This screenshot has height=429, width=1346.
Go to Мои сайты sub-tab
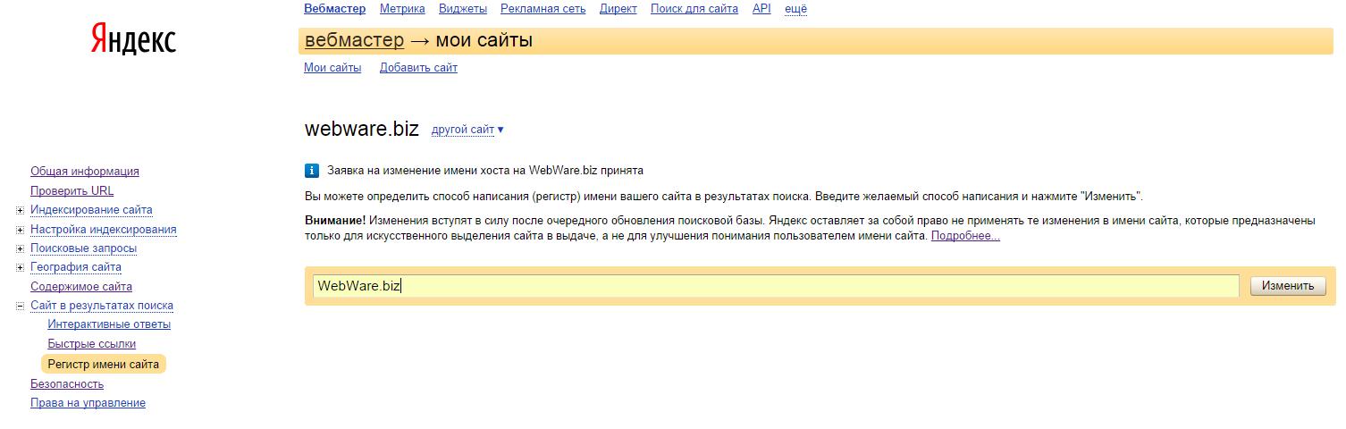coord(332,68)
